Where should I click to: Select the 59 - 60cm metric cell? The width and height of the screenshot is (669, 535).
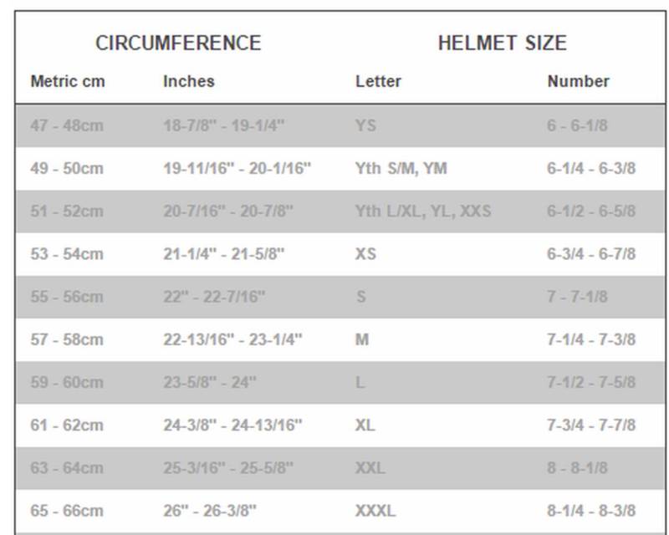pyautogui.click(x=67, y=382)
